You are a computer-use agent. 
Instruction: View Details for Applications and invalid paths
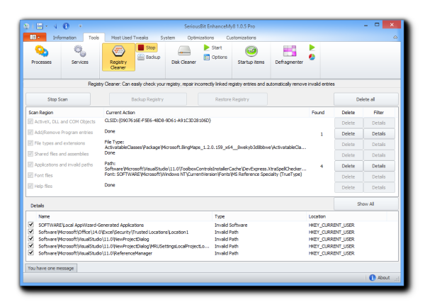[x=379, y=166]
